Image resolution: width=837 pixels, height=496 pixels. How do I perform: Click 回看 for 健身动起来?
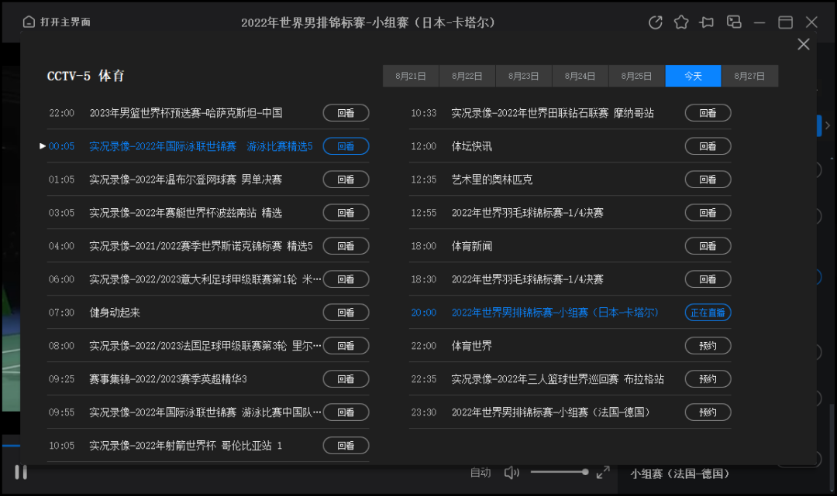[346, 313]
